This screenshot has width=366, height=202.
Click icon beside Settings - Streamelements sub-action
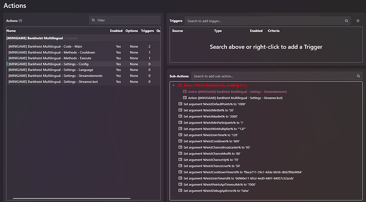point(185,91)
